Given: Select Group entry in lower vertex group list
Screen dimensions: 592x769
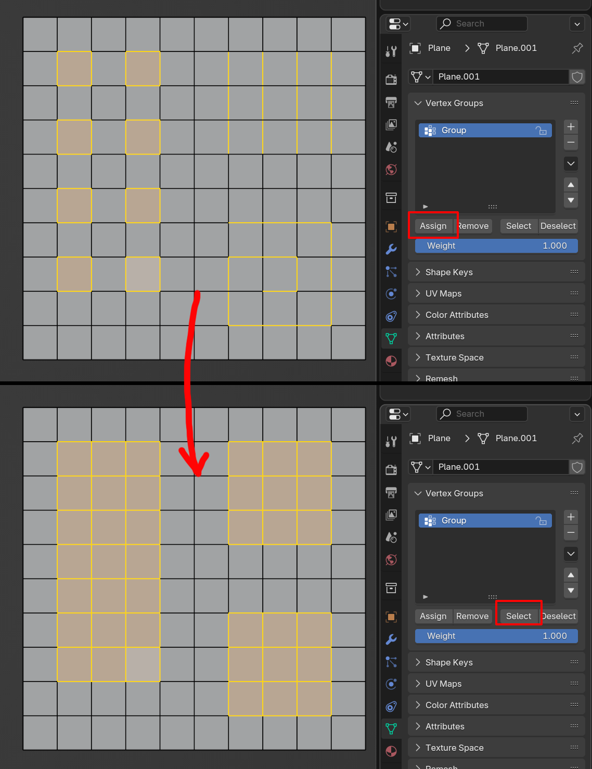Looking at the screenshot, I should tap(485, 520).
